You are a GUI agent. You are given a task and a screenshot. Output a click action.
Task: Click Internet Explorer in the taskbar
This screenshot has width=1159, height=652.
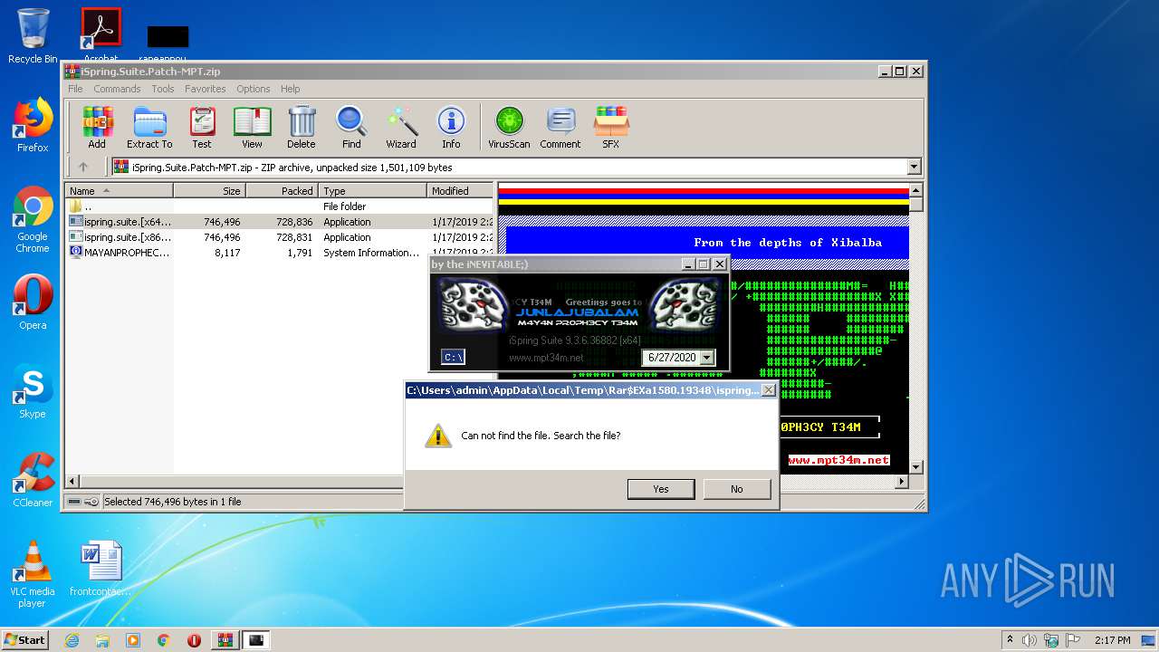(72, 640)
